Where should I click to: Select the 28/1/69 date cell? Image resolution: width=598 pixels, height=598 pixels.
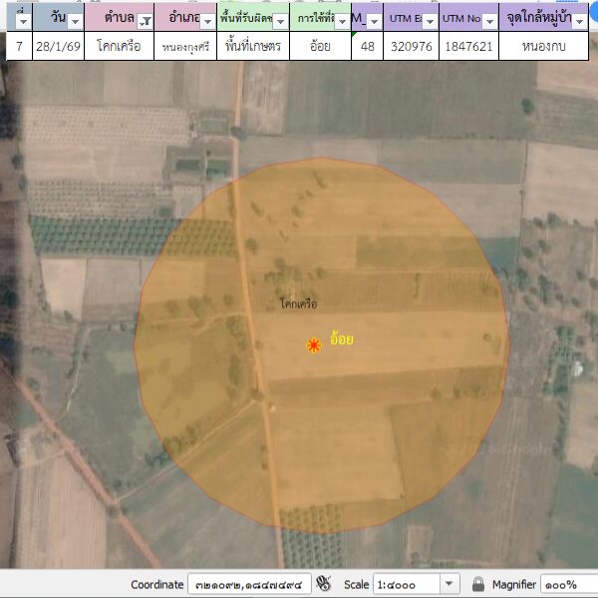click(56, 47)
